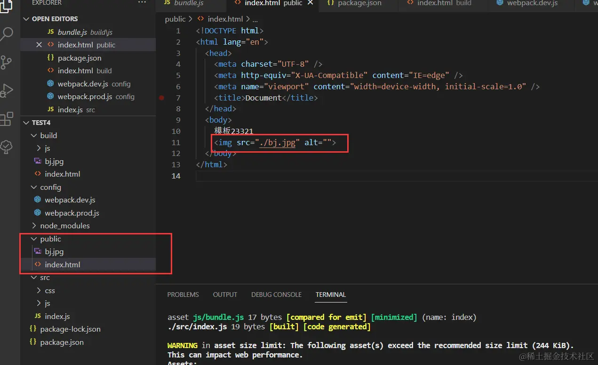
Task: Switch to package.json editor tab
Action: [x=359, y=4]
